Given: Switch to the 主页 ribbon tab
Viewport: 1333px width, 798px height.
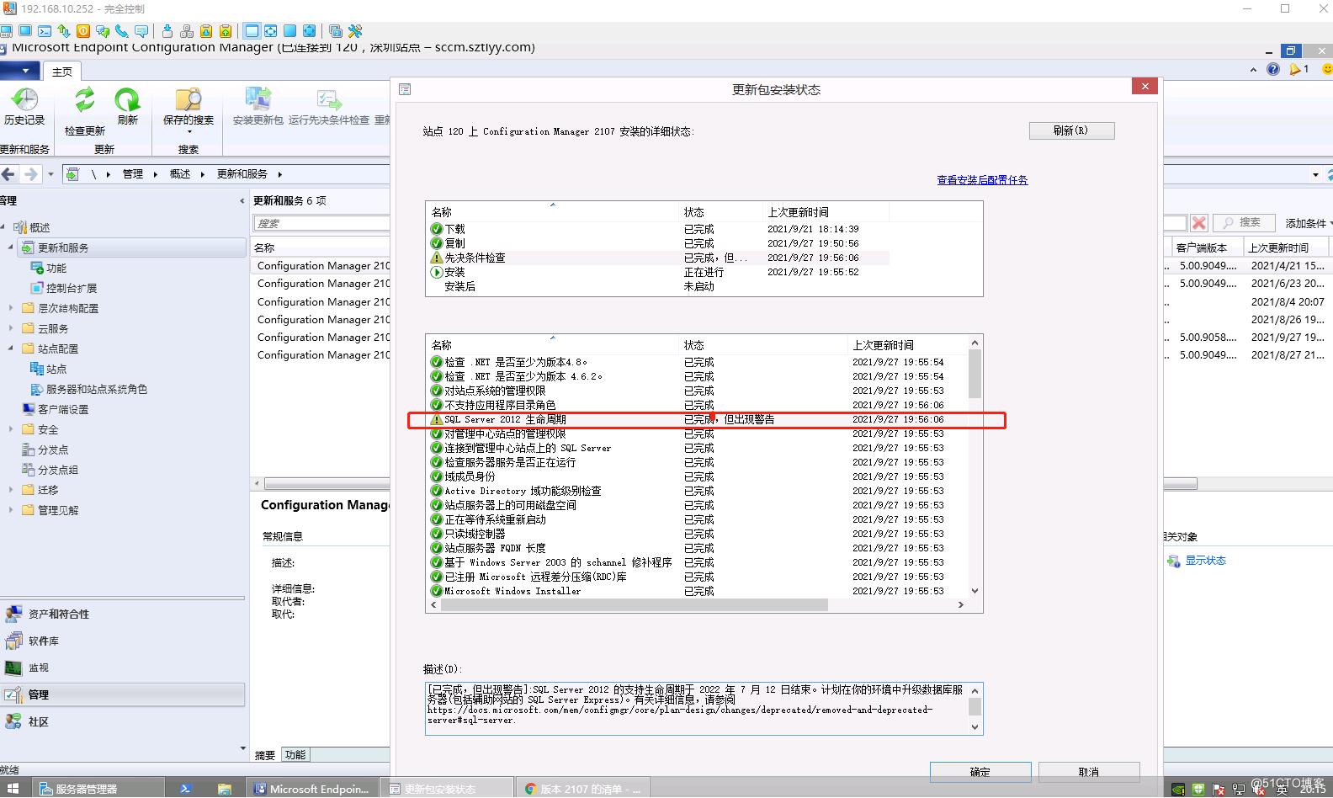Looking at the screenshot, I should [x=62, y=72].
